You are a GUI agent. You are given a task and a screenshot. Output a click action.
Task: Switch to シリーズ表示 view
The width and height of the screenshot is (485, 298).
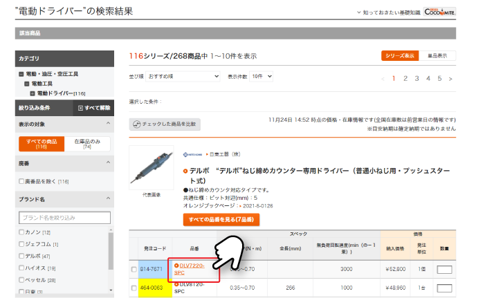pos(400,55)
